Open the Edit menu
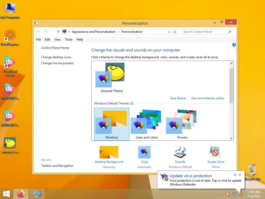The width and height of the screenshot is (265, 199). pos(47,39)
